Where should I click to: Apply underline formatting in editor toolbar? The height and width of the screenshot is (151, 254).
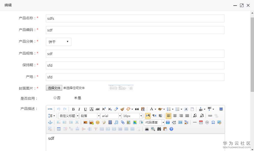click(85, 109)
